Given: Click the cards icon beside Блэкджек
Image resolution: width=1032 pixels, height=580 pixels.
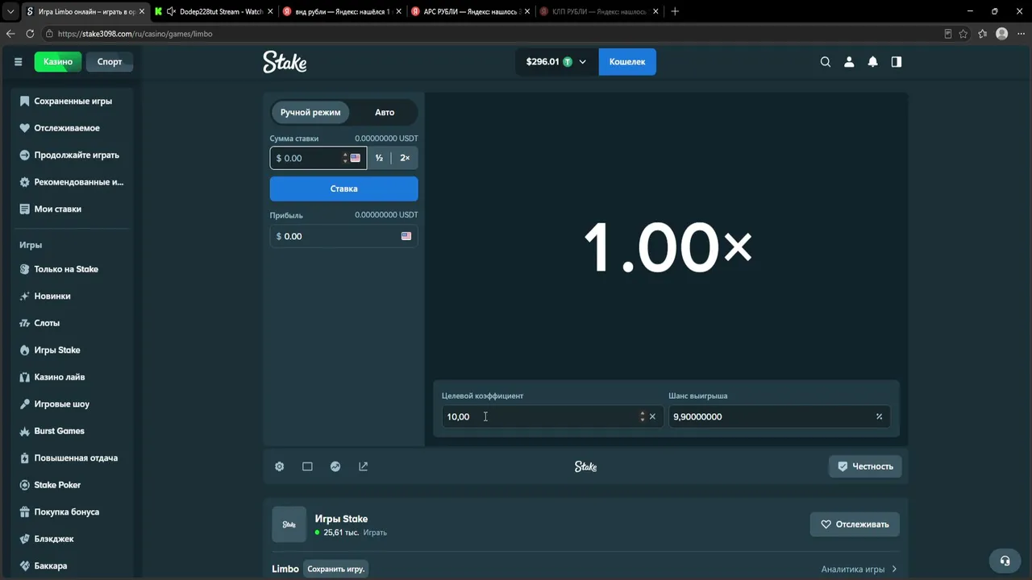Looking at the screenshot, I should tap(24, 539).
